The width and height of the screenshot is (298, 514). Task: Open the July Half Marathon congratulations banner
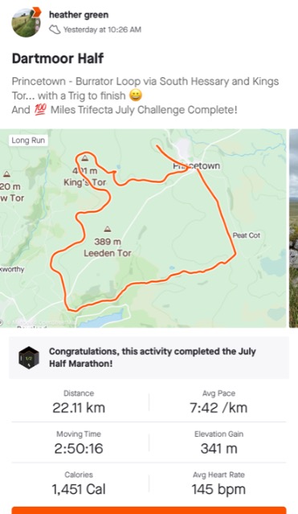pyautogui.click(x=149, y=357)
